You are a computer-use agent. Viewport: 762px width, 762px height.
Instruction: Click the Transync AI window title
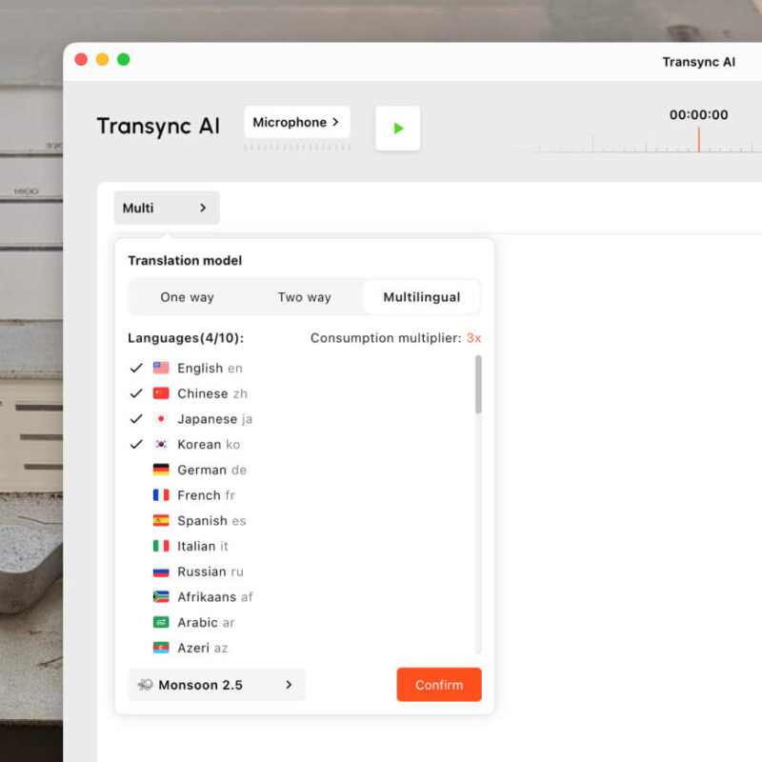[x=699, y=62]
